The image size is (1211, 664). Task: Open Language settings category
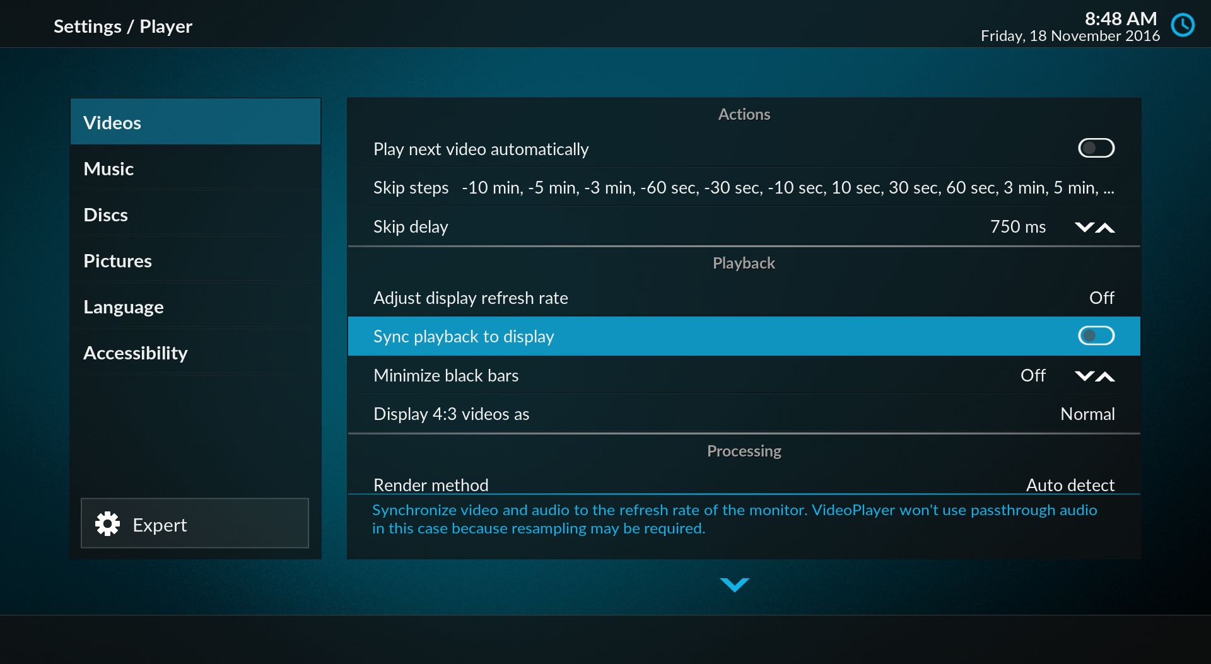click(x=196, y=306)
